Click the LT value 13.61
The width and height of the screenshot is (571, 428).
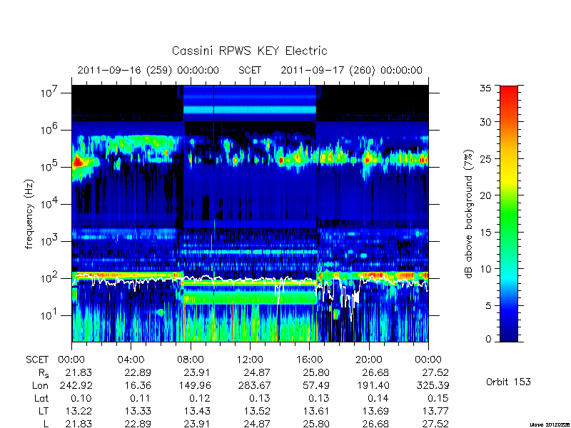[x=316, y=411]
